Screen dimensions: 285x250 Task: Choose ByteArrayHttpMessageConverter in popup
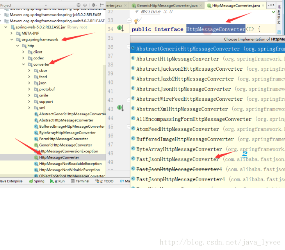coord(207,149)
